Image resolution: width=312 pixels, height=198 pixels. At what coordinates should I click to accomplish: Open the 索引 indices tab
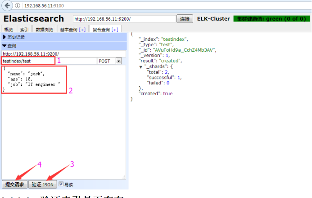pos(24,29)
